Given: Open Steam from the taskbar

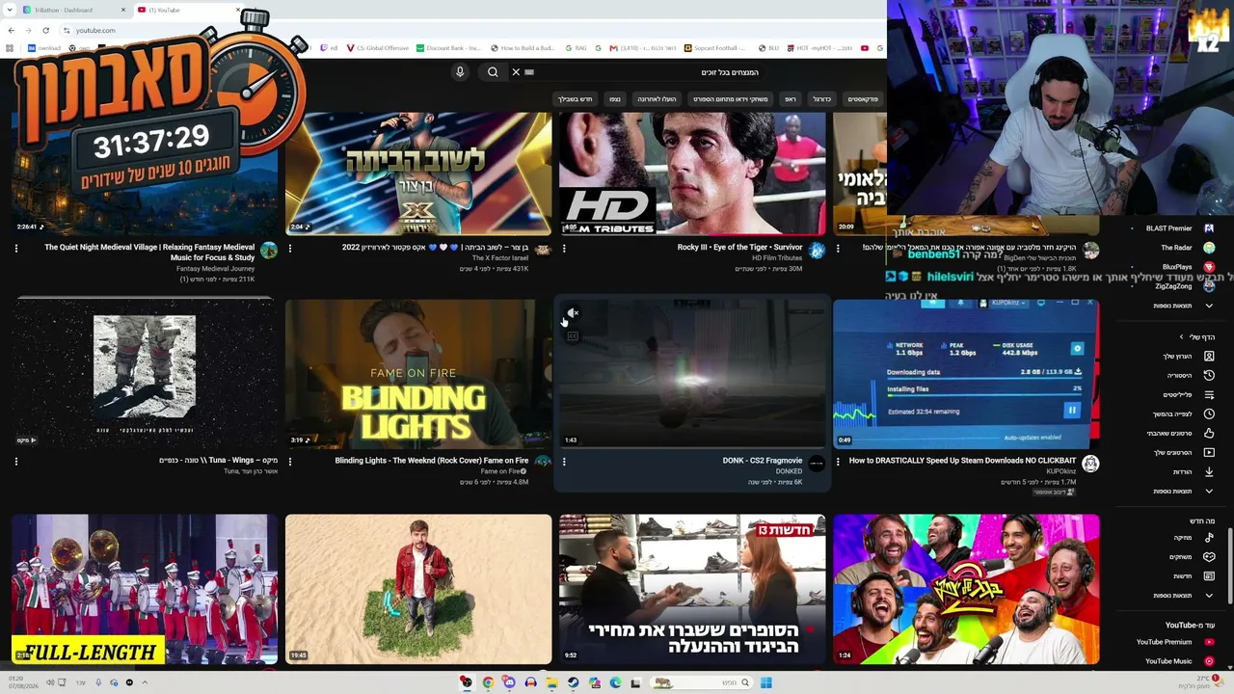Looking at the screenshot, I should pos(573,682).
